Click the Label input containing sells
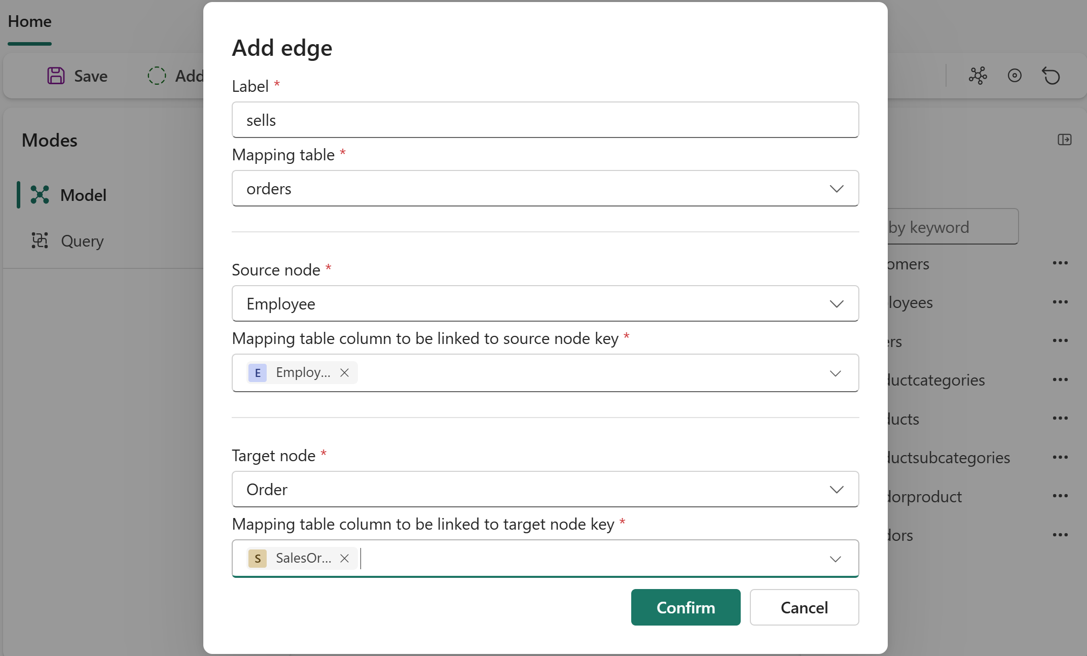The width and height of the screenshot is (1087, 656). (545, 120)
